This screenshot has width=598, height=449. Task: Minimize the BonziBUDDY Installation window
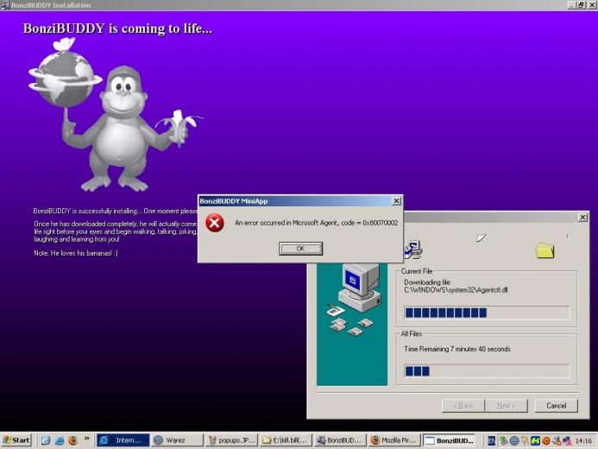tap(572, 5)
